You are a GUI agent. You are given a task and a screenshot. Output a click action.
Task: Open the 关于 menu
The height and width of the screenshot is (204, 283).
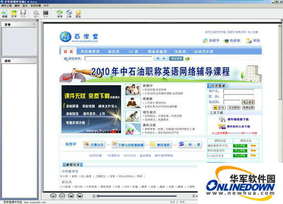(46, 5)
